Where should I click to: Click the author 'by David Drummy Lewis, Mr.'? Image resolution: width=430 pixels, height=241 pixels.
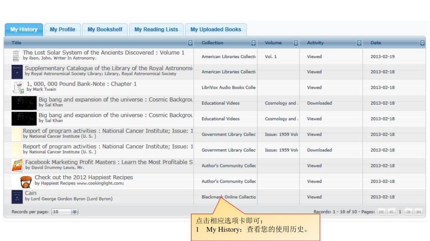pos(55,167)
